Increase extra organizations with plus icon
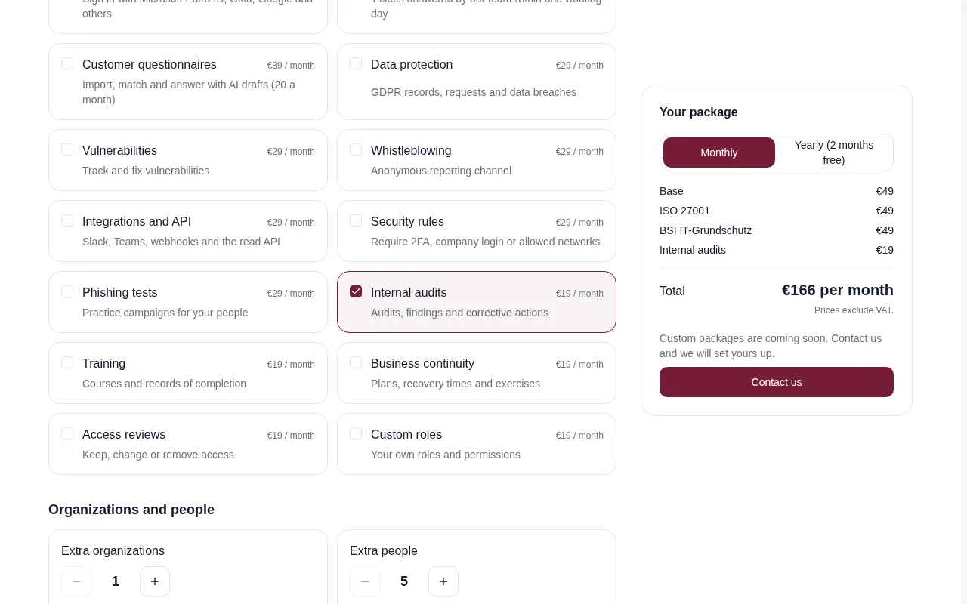Viewport: 967px width, 604px height. [155, 581]
